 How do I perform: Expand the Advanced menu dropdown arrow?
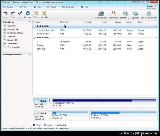pos(78,7)
